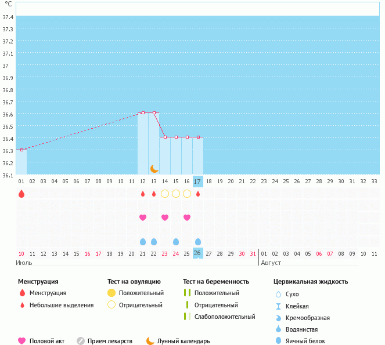Click the small discharge drop on day 17

198,194
